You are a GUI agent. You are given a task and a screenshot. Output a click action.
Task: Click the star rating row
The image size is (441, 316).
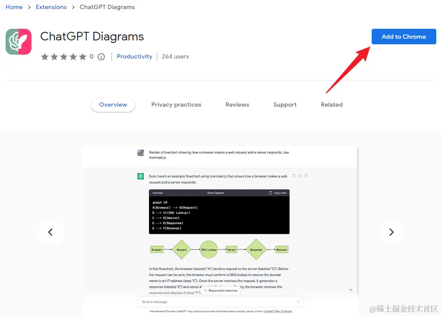point(64,57)
